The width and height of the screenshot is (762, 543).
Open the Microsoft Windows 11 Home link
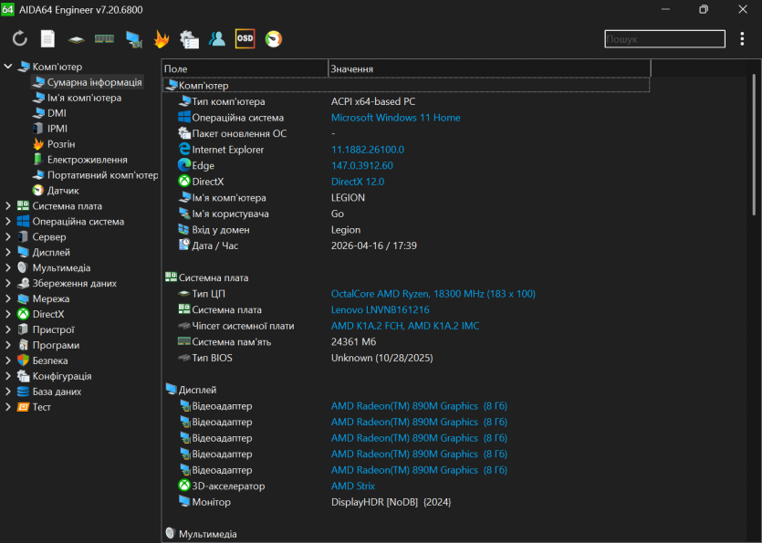[395, 118]
